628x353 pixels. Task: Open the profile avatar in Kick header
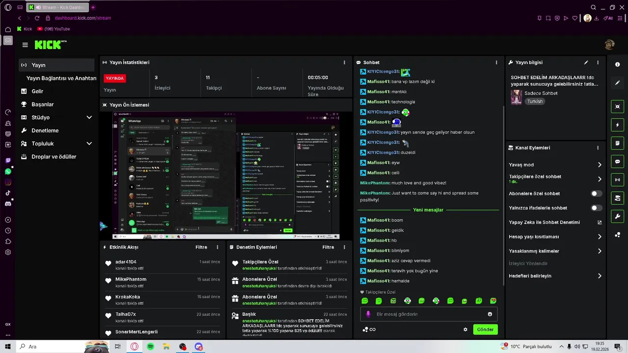pyautogui.click(x=609, y=45)
